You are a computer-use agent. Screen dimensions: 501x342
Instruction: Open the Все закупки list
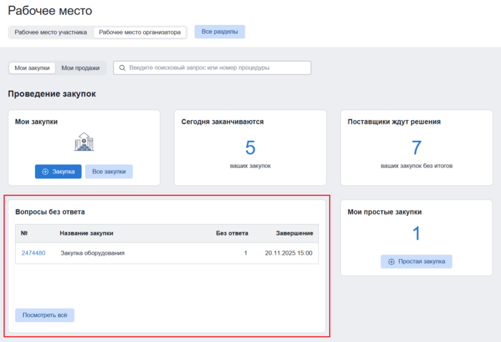pos(109,172)
